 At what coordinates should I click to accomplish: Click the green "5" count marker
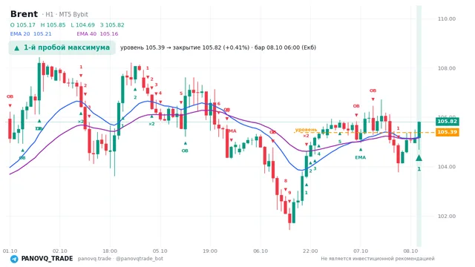tap(340, 142)
